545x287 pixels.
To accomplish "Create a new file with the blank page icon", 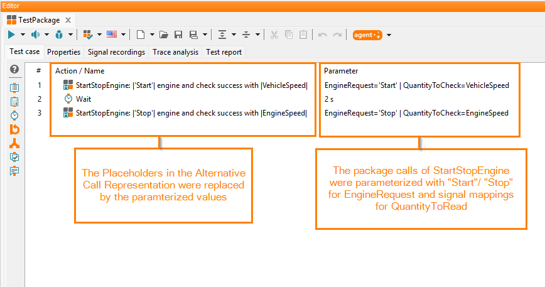I will [141, 35].
